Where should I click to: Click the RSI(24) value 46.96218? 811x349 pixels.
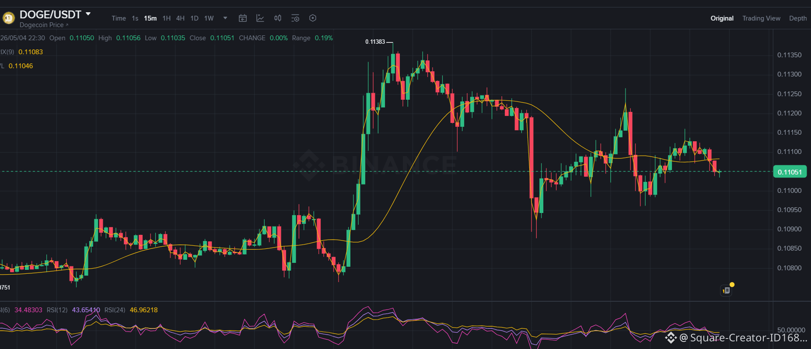point(143,310)
